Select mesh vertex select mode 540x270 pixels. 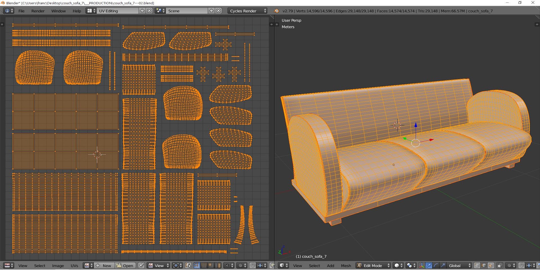click(x=477, y=265)
